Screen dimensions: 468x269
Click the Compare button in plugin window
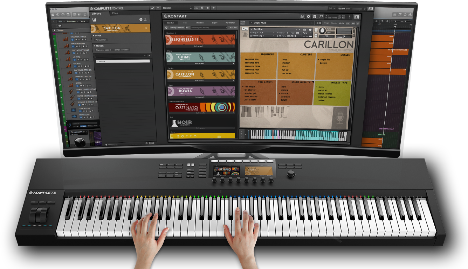tap(83, 126)
